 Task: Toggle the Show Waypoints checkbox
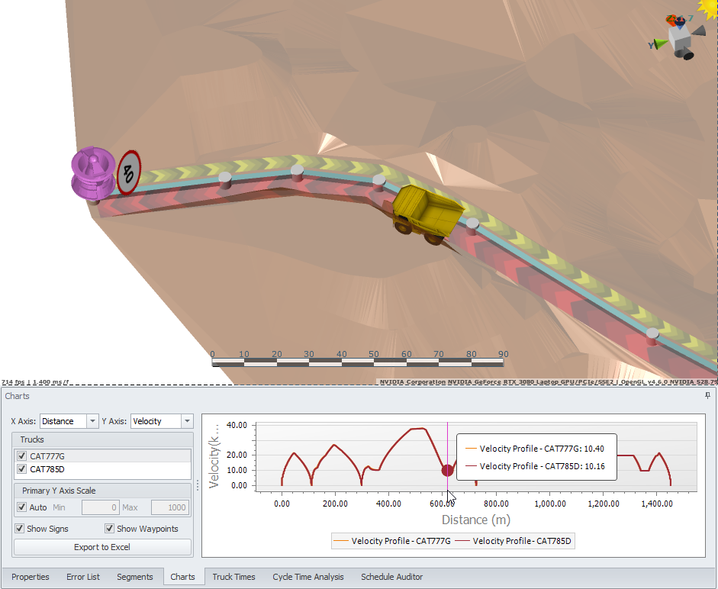(x=110, y=529)
